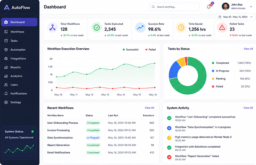Image resolution: width=256 pixels, height=165 pixels.
Task: Click the notification bell icon
Action: [208, 7]
